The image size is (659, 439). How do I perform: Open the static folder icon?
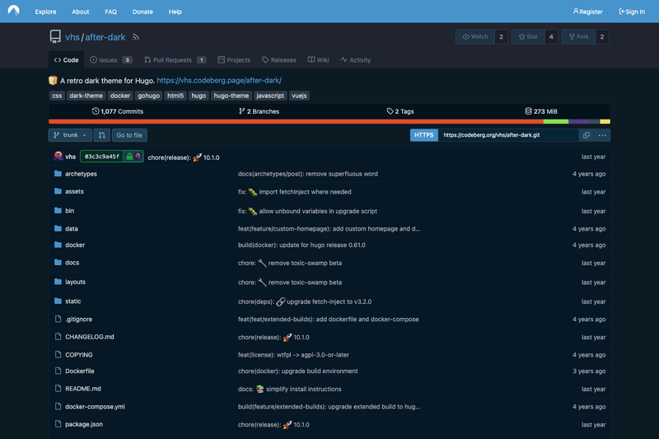pyautogui.click(x=58, y=301)
